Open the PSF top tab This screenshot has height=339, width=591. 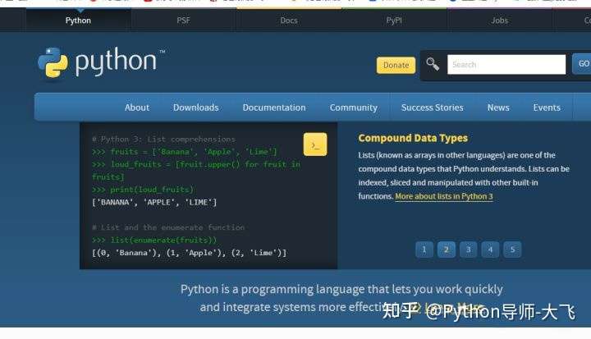pyautogui.click(x=184, y=21)
